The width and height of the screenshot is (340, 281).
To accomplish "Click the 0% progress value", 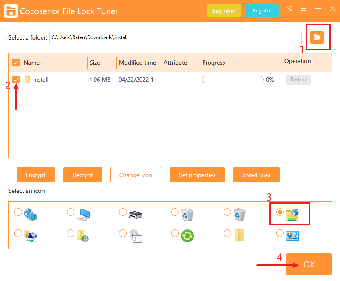I will point(270,80).
